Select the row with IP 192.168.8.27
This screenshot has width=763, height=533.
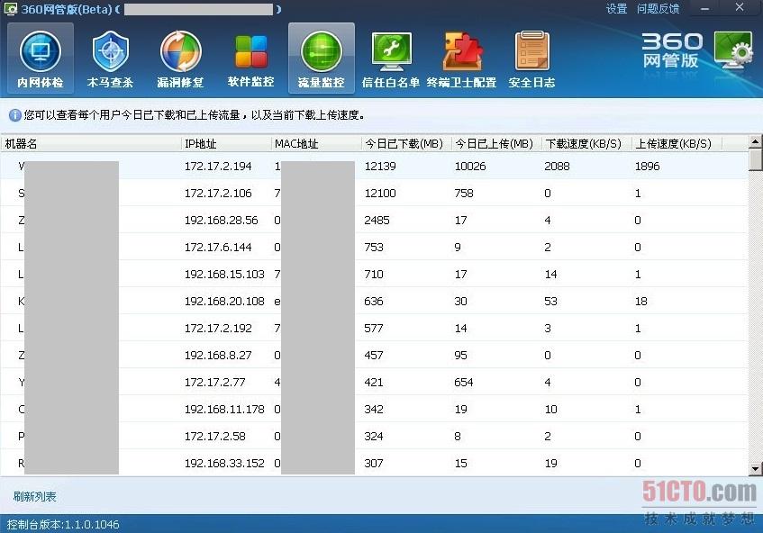point(374,355)
